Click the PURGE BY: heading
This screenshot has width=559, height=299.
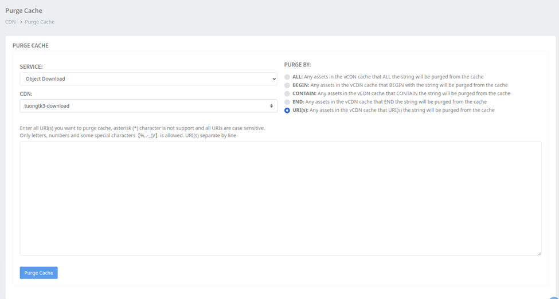pyautogui.click(x=298, y=65)
